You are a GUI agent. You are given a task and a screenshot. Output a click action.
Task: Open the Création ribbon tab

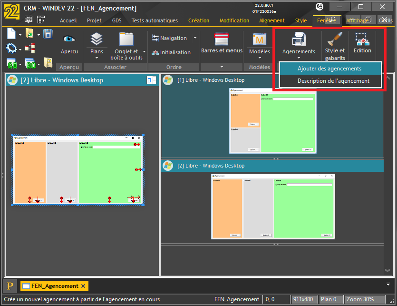[198, 20]
